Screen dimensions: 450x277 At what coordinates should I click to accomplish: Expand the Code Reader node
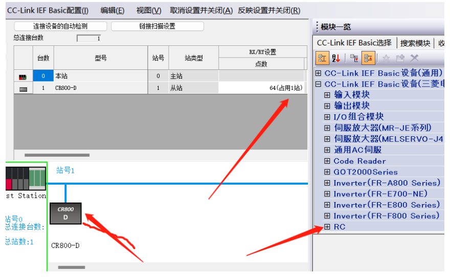click(327, 161)
